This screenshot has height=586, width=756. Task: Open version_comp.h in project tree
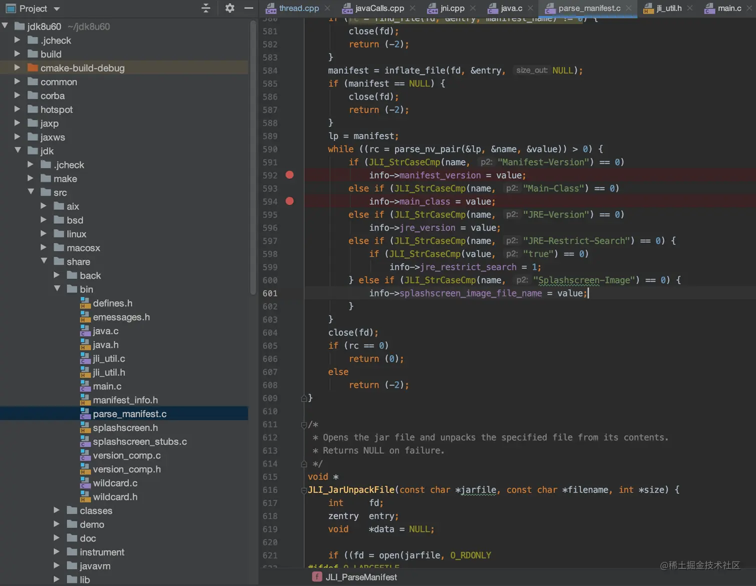126,469
